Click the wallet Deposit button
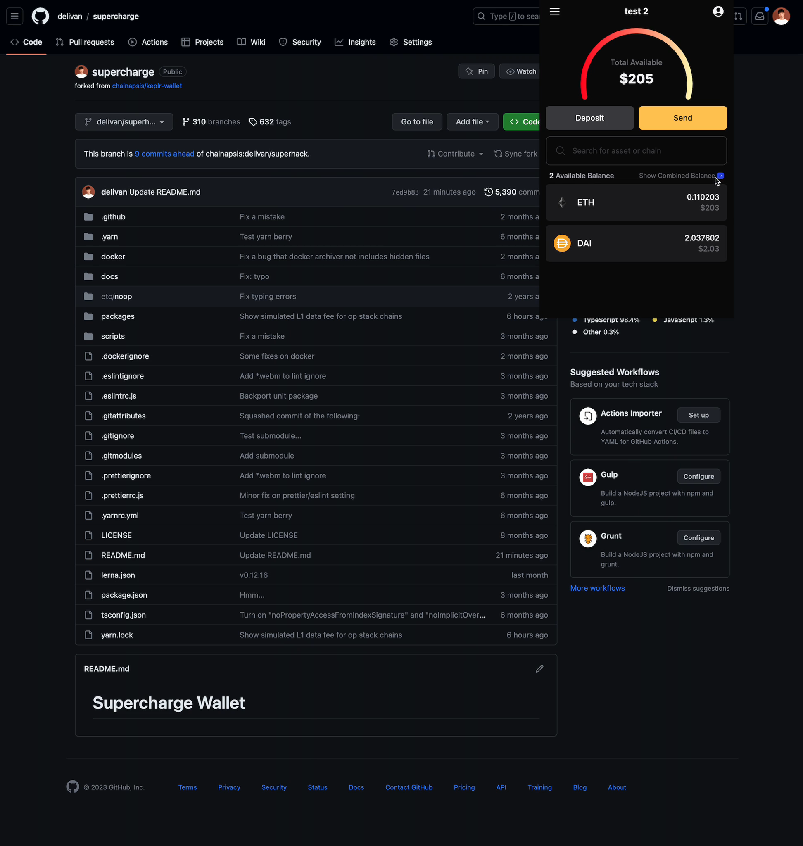Screen dimensions: 803x846 589,118
